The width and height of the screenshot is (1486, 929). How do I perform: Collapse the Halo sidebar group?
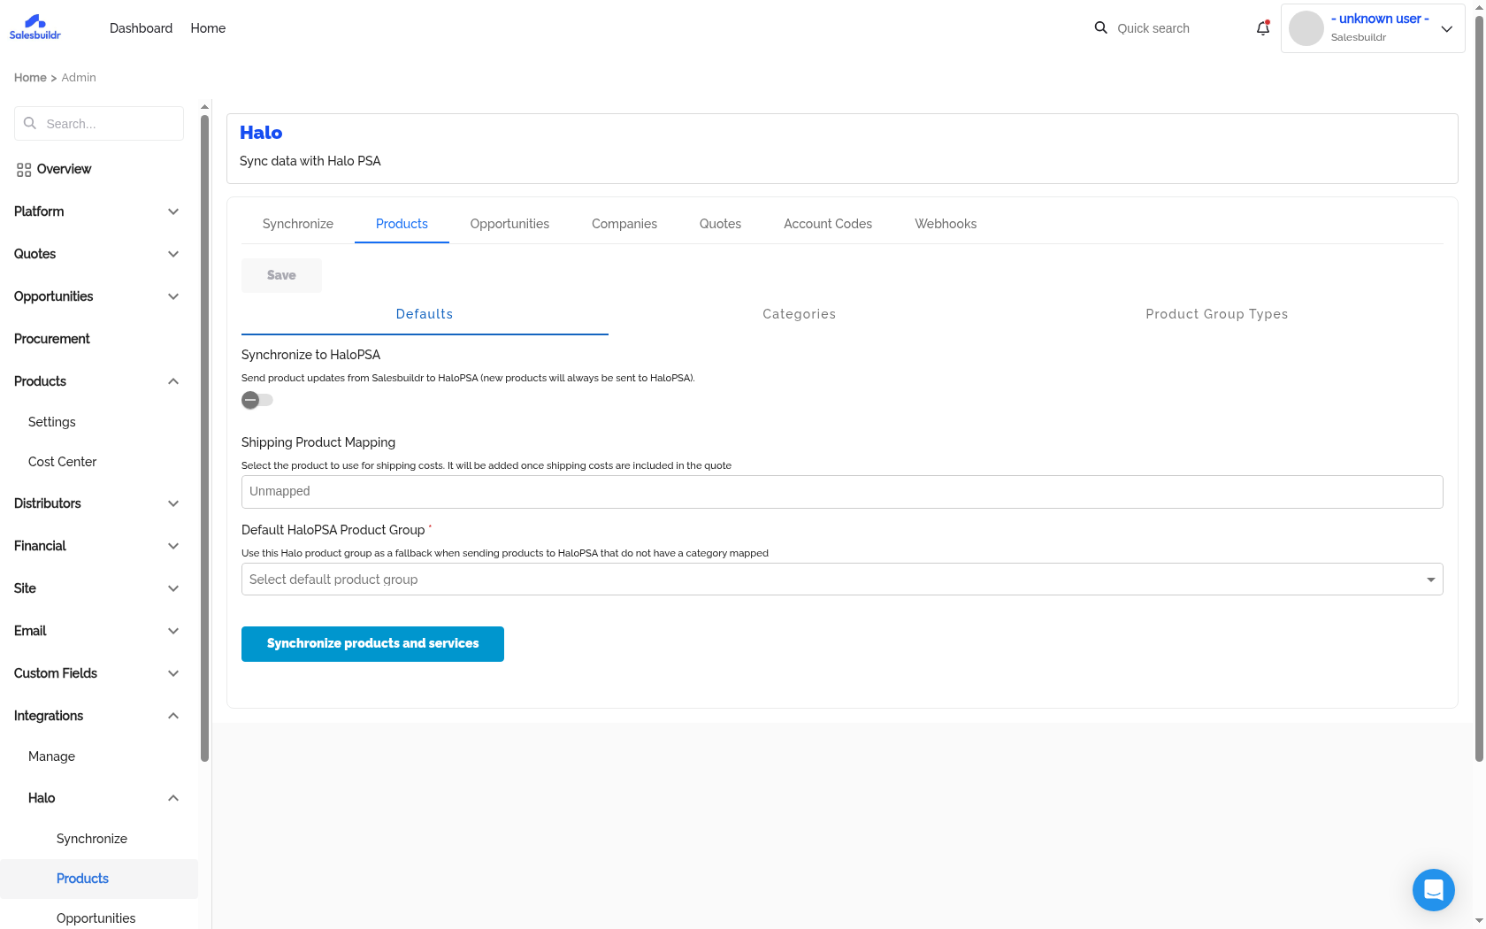pyautogui.click(x=173, y=798)
